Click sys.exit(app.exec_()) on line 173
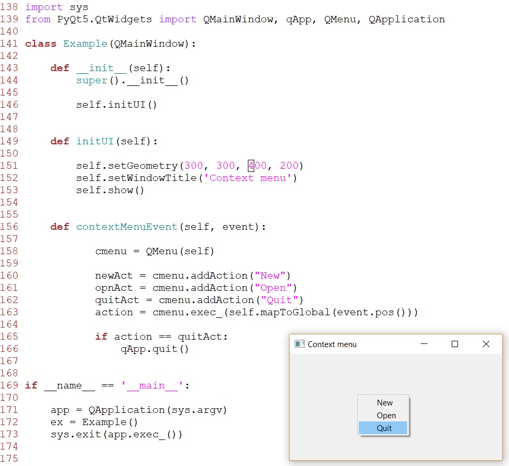 (117, 435)
